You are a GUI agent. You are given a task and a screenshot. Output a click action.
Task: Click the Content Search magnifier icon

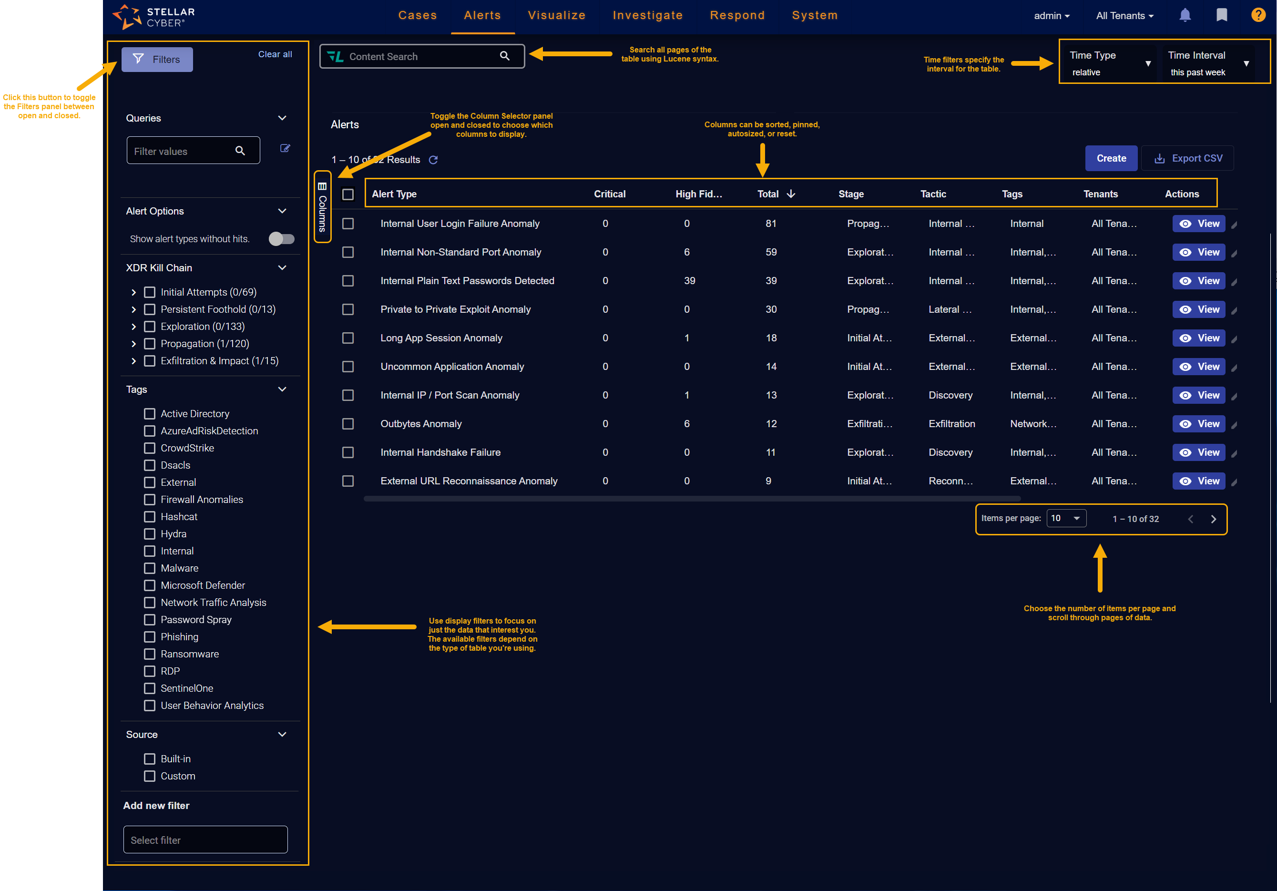pyautogui.click(x=504, y=56)
